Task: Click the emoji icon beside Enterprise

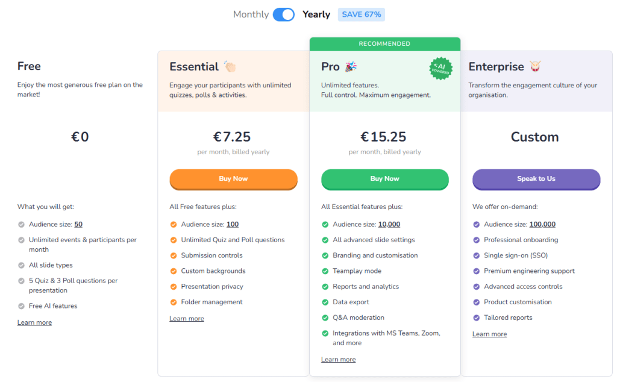Action: click(535, 66)
